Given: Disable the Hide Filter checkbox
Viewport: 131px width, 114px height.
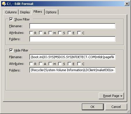Looking at the screenshot, I should (x=11, y=50).
